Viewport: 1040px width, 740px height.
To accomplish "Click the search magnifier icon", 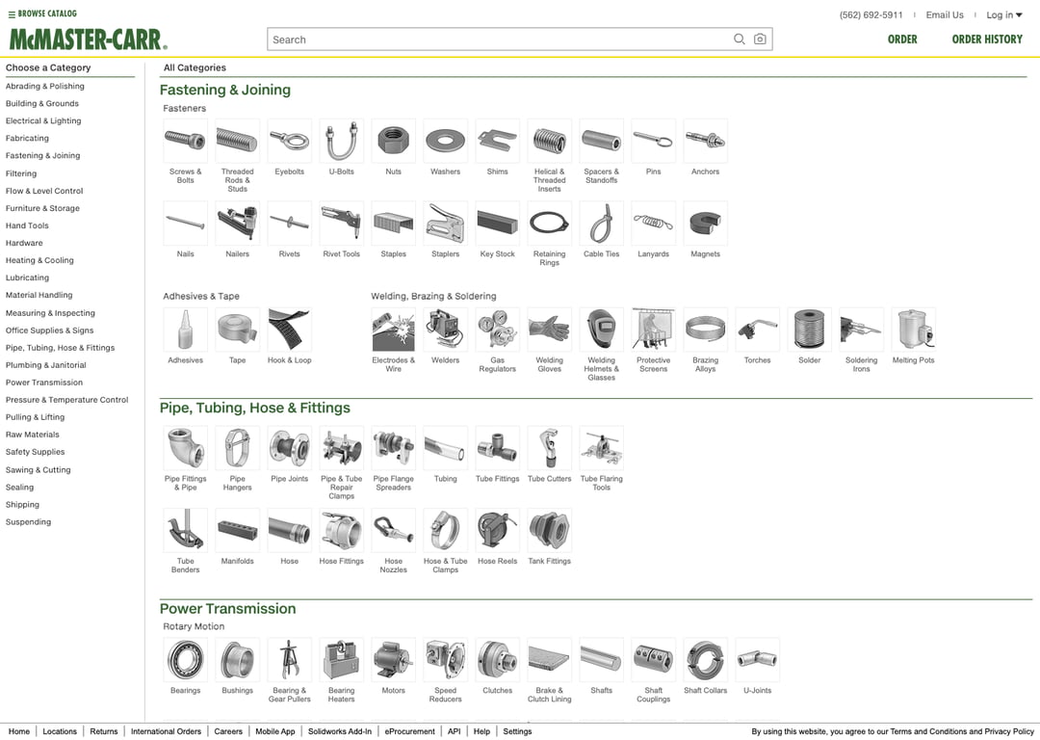I will tap(739, 40).
